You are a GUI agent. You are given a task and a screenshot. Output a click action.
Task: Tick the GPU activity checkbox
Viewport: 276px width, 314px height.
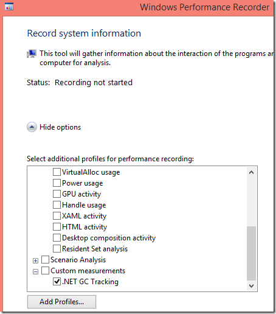pos(57,194)
